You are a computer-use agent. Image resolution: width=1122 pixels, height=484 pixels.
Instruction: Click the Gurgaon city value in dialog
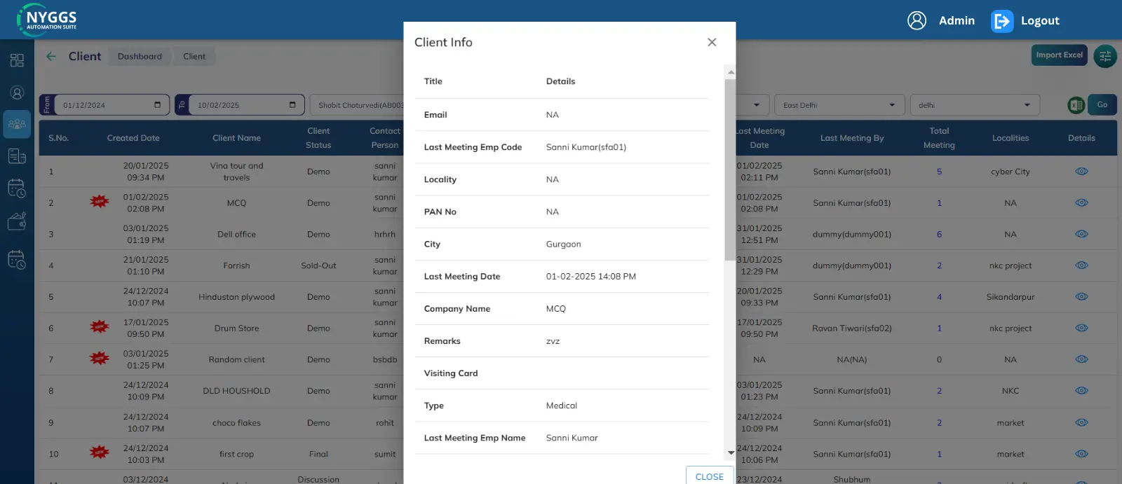point(563,244)
